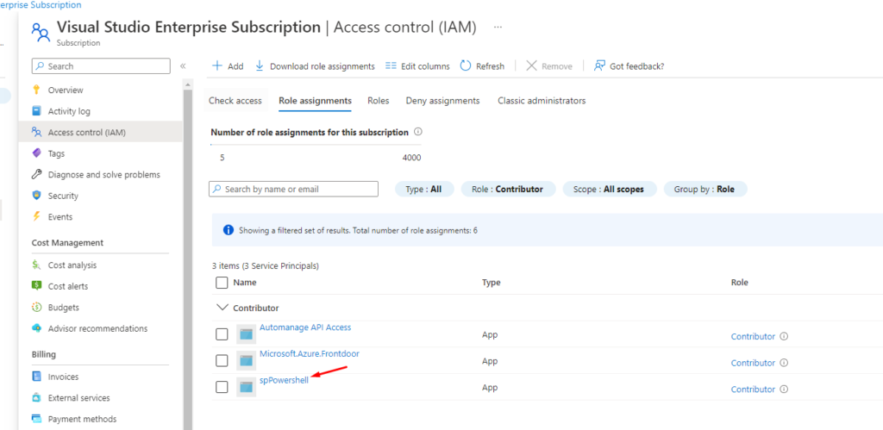Check the Microsoft.Azure.Frontdoor row checkbox
The height and width of the screenshot is (430, 883).
pyautogui.click(x=222, y=361)
